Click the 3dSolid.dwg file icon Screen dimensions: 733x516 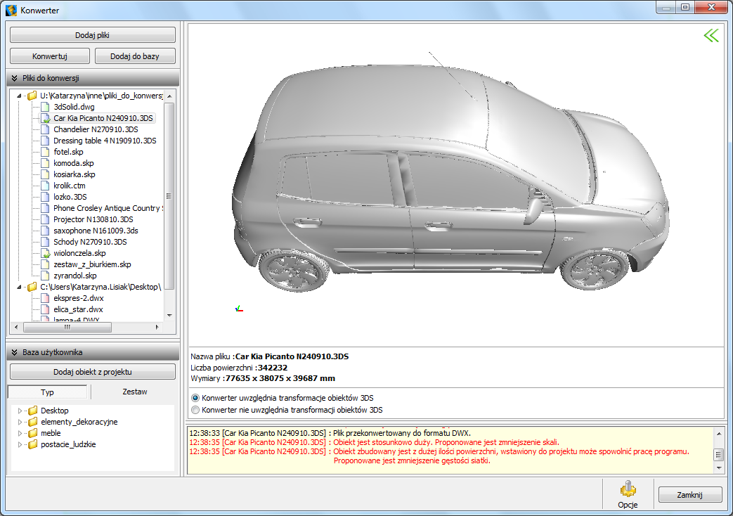click(x=46, y=107)
